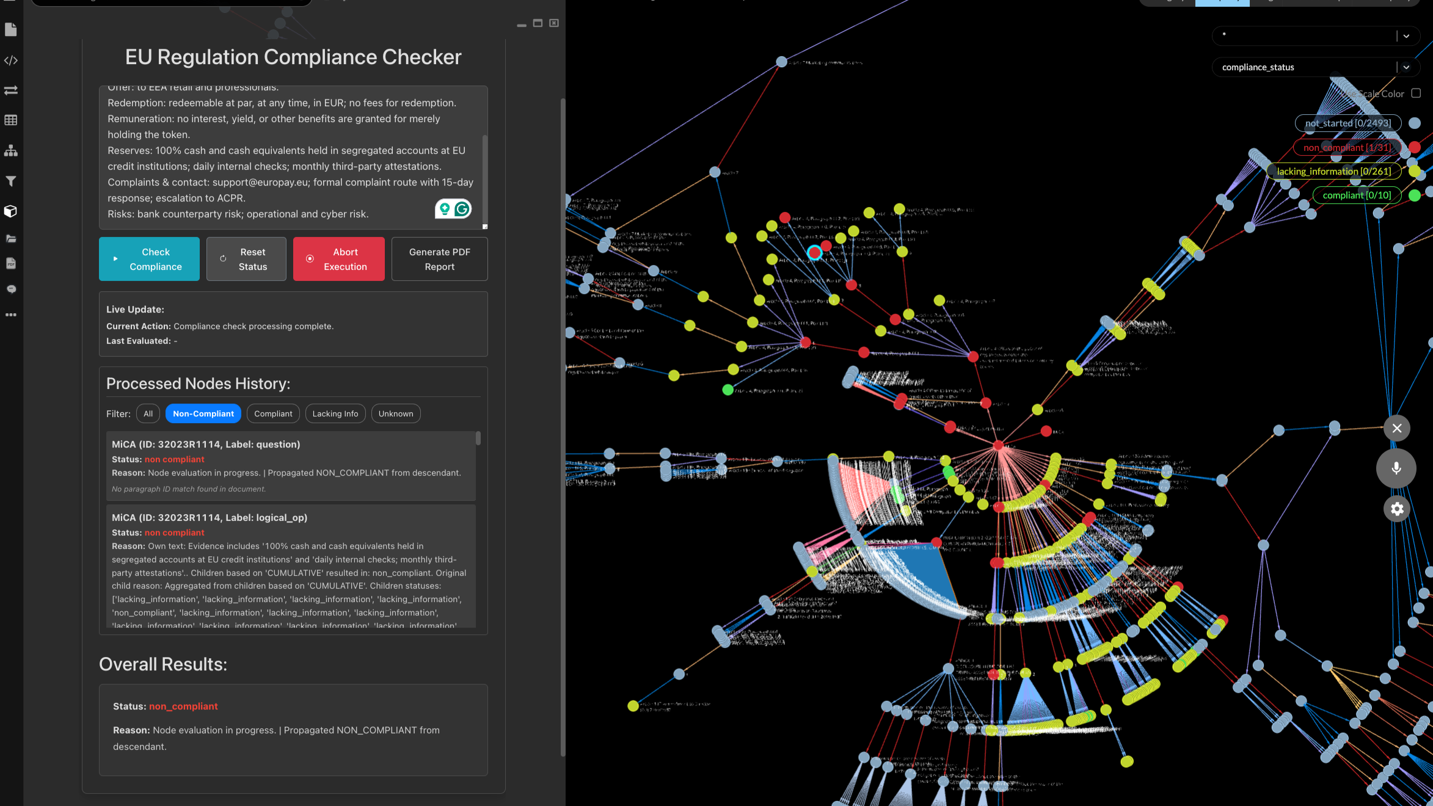Toggle the non_compliant legend filter

point(1347,147)
